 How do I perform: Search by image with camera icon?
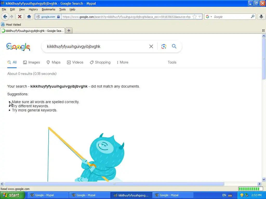point(164,46)
